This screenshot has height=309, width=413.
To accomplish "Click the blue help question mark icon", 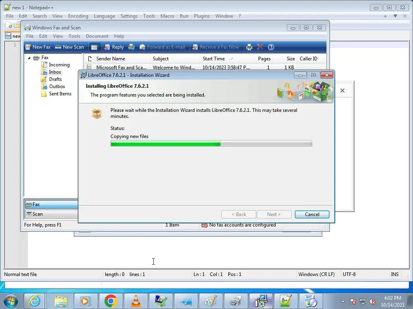I will pos(271,47).
